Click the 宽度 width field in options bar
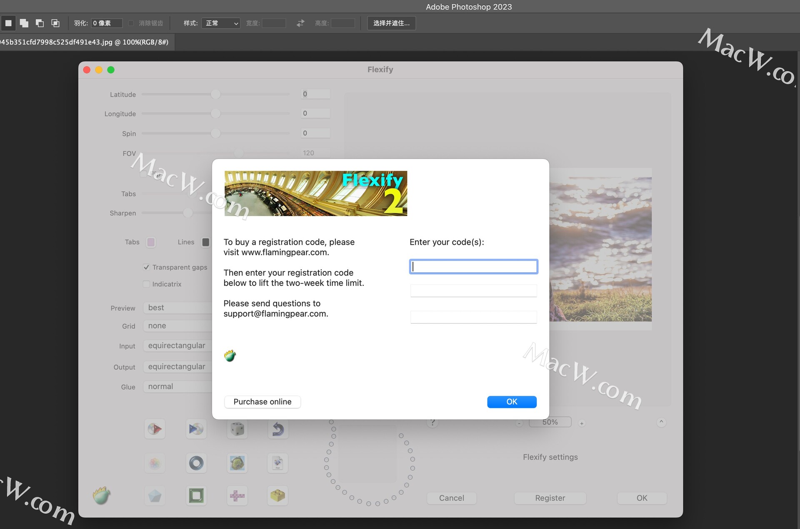 [x=274, y=23]
